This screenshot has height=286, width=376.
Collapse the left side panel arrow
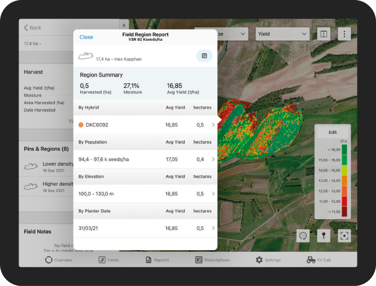[x=123, y=26]
